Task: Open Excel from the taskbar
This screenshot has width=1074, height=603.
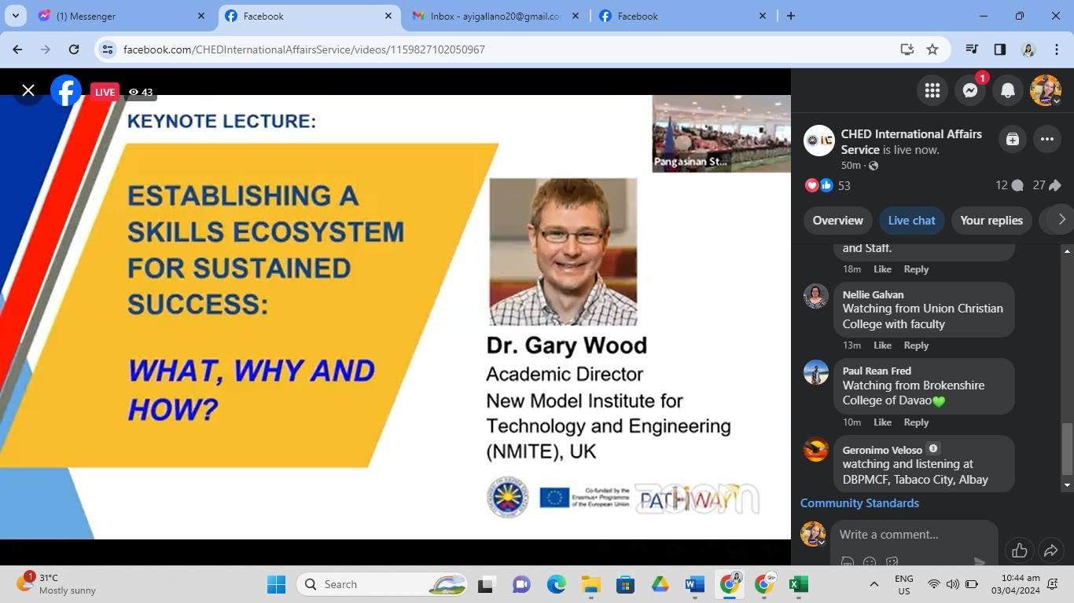Action: (x=799, y=584)
